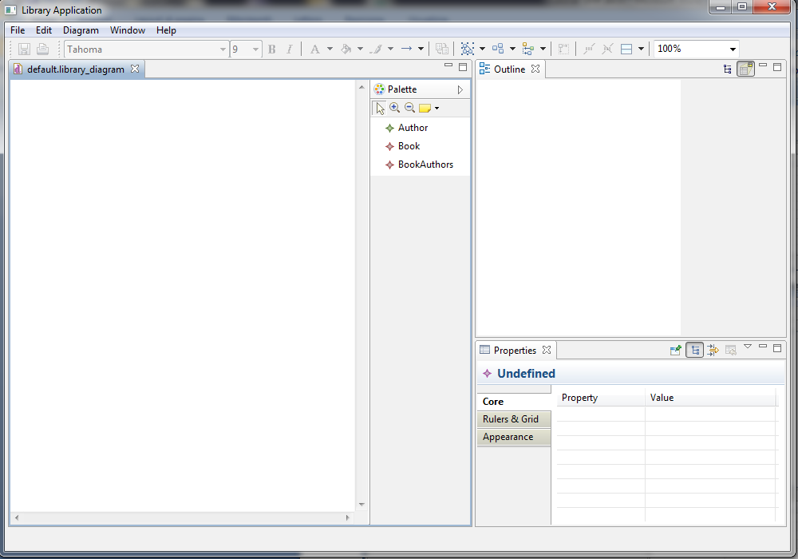Switch to the Rulers & Grid tab
The height and width of the screenshot is (559, 798).
coord(511,419)
